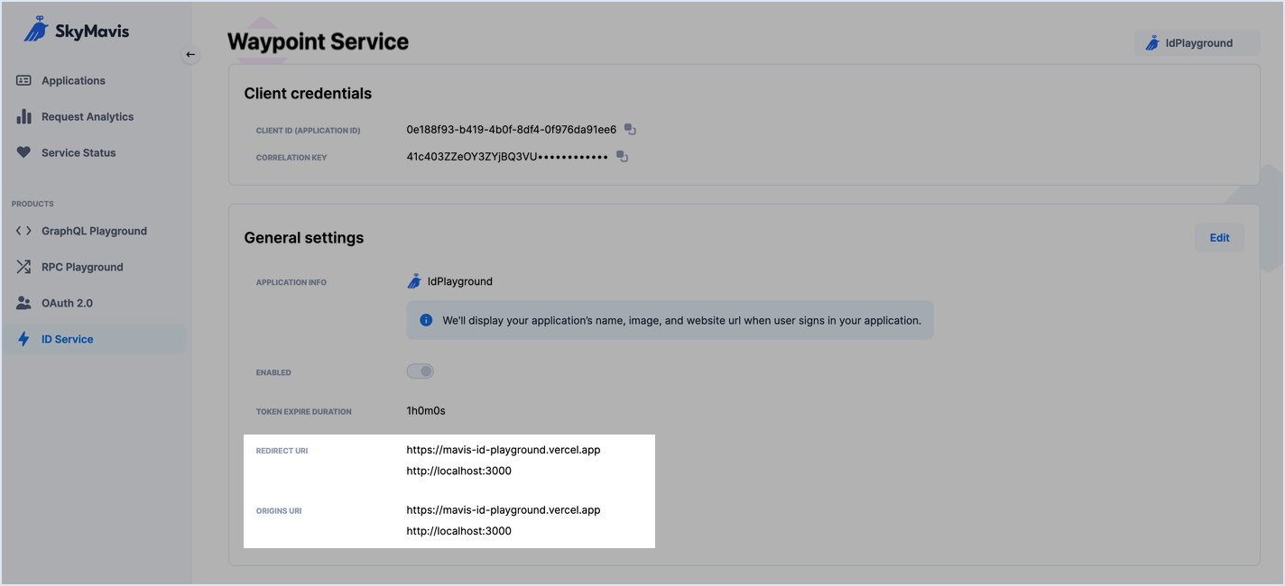Toggle the Enabled switch
1285x586 pixels.
click(421, 371)
